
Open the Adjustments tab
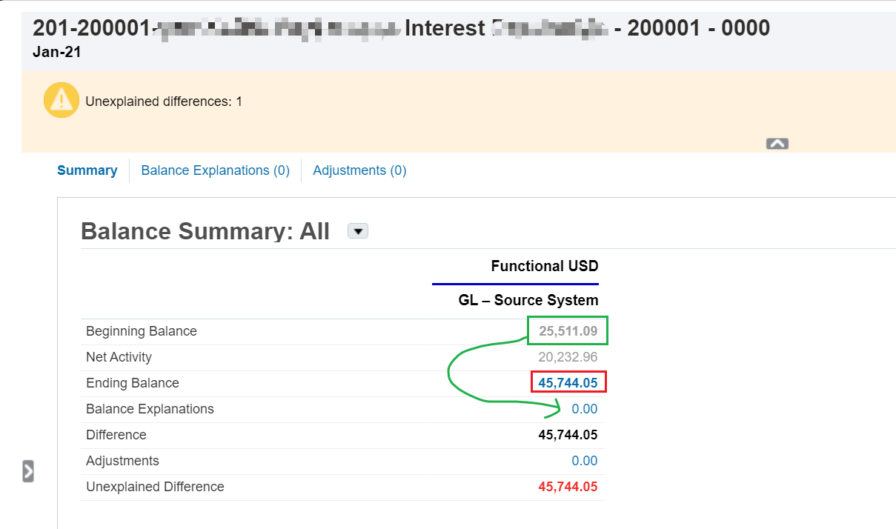(x=359, y=170)
